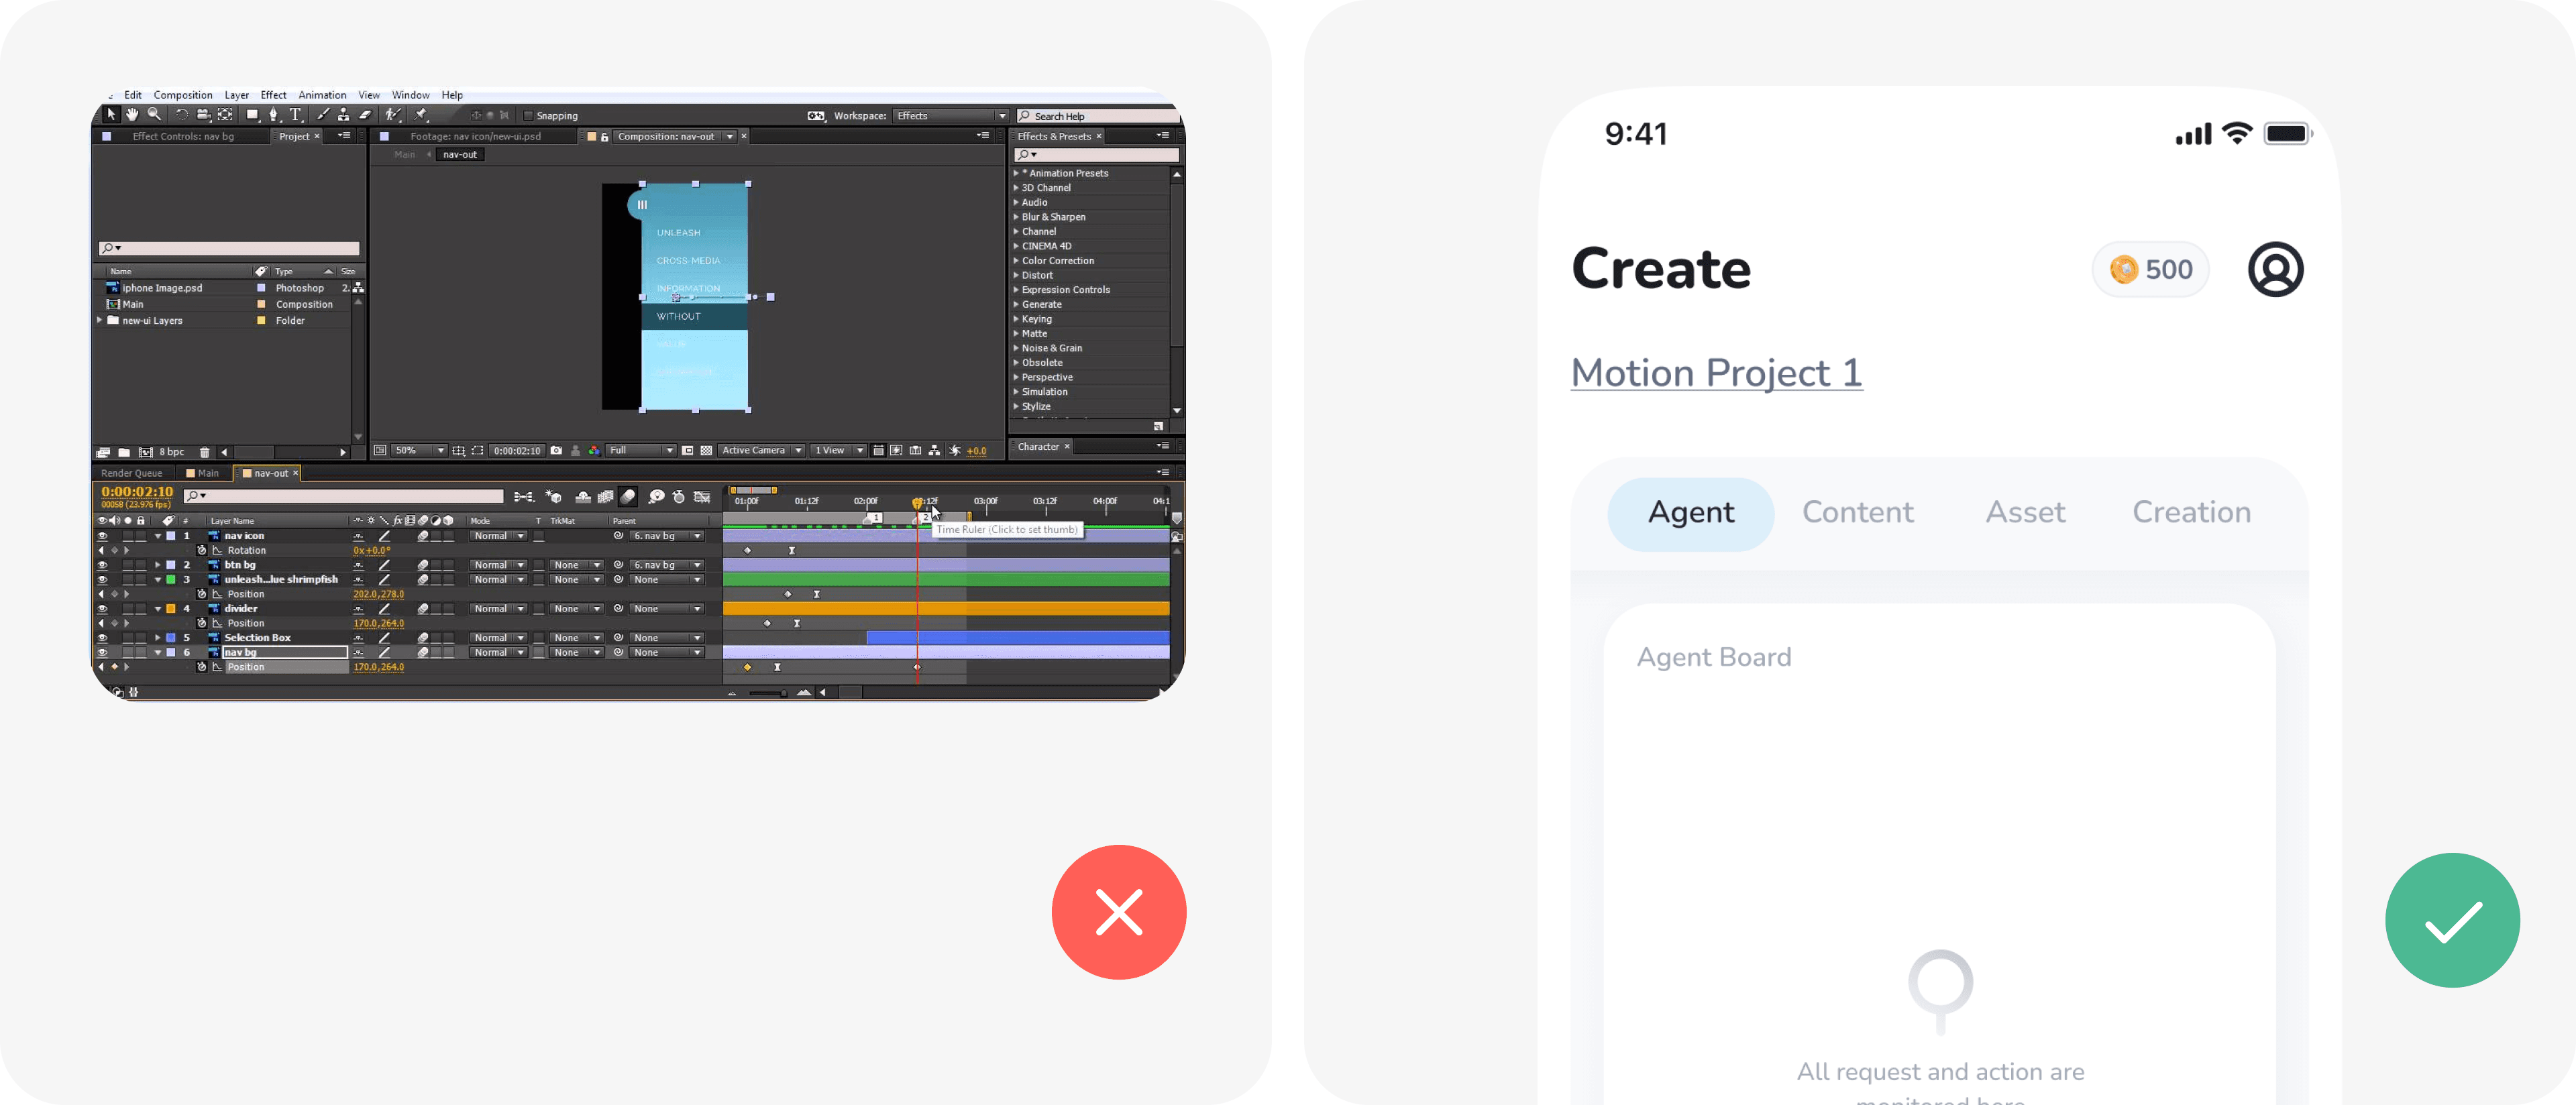The height and width of the screenshot is (1105, 2576).
Task: Expand the new-ui Layers folder
Action: pyautogui.click(x=100, y=321)
